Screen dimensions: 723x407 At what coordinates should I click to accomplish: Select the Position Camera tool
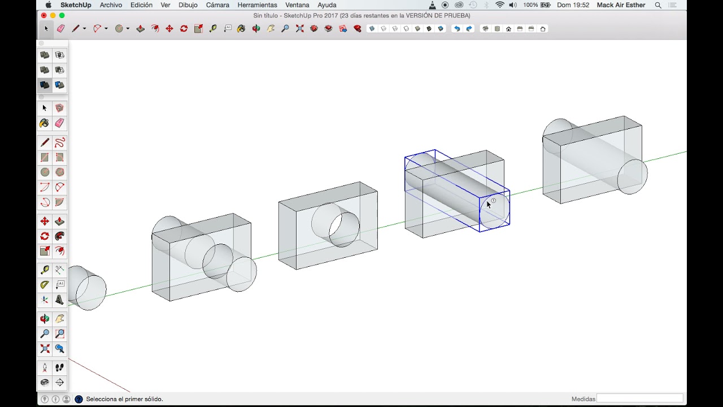45,367
